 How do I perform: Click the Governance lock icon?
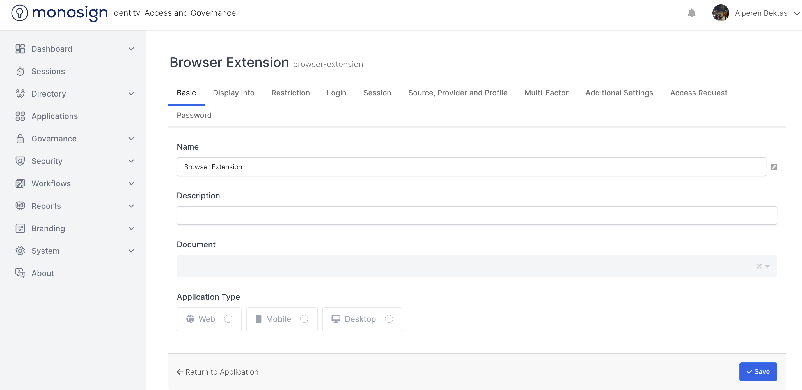[20, 139]
